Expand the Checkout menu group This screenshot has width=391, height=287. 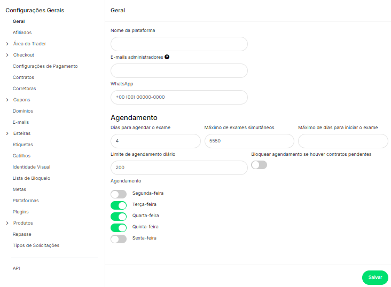[7, 55]
